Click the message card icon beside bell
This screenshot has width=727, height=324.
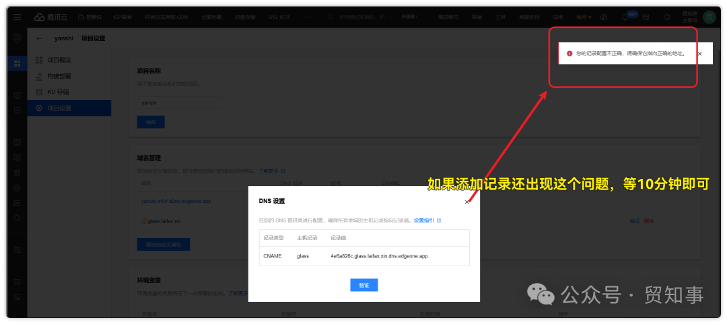646,17
